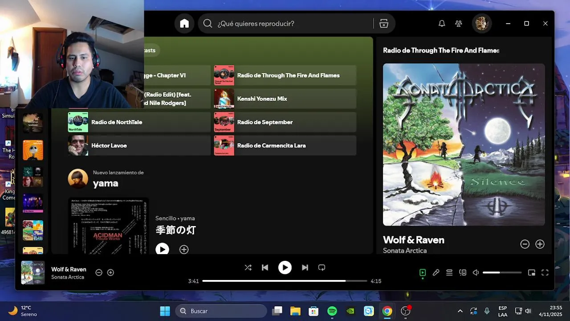Open Task View on the taskbar
570x321 pixels.
coord(277,311)
